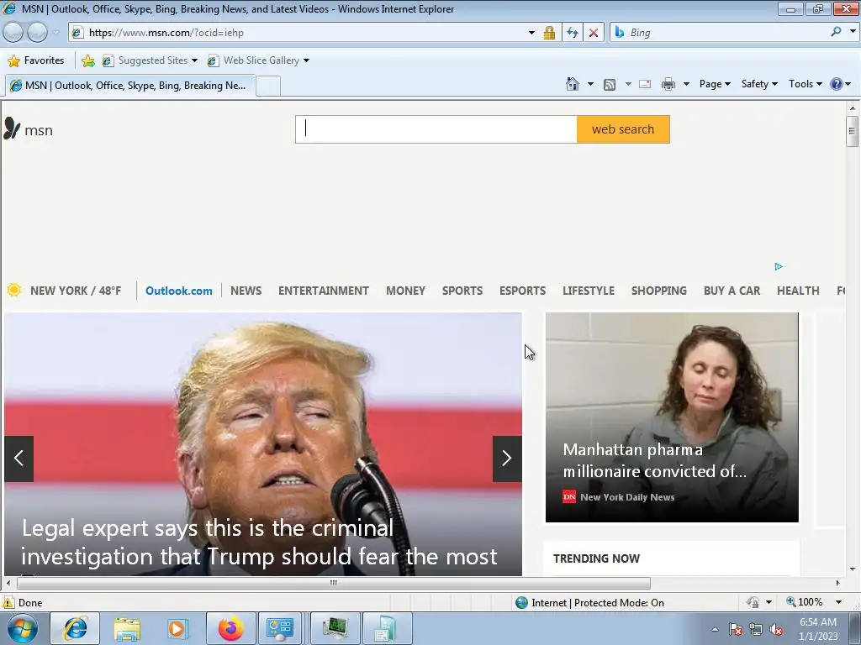Expand the Web Slice Gallery dropdown
Image resolution: width=861 pixels, height=645 pixels.
click(x=306, y=60)
